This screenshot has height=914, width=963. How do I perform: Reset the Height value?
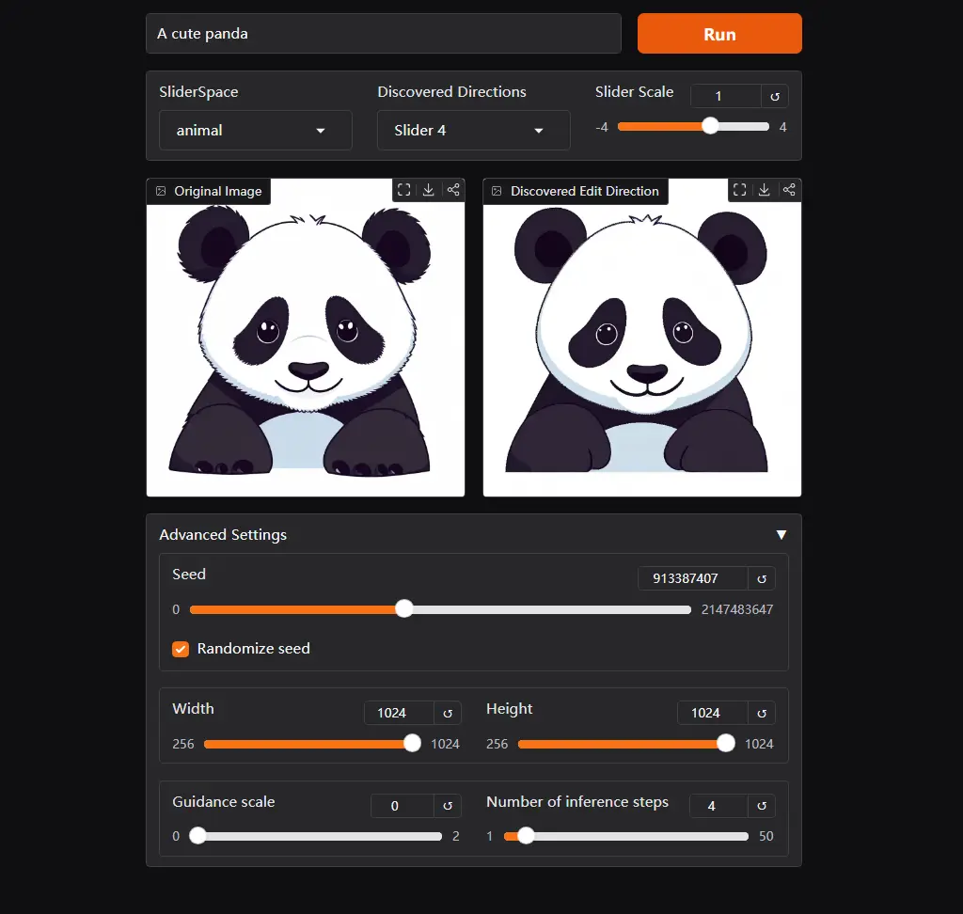tap(762, 713)
